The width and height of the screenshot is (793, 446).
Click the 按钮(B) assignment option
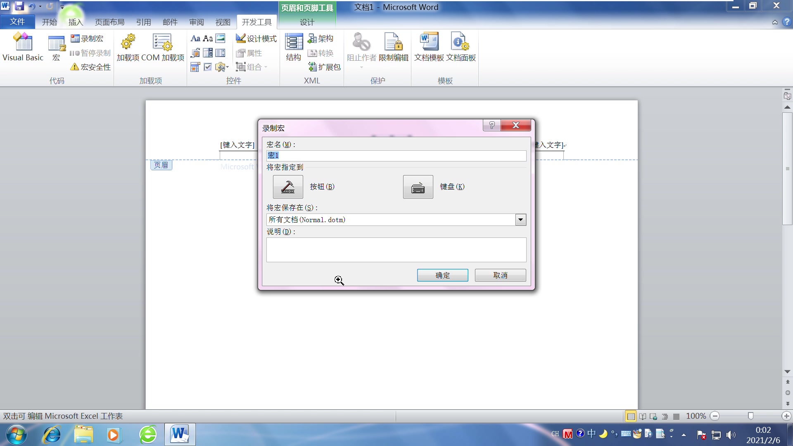pos(288,187)
